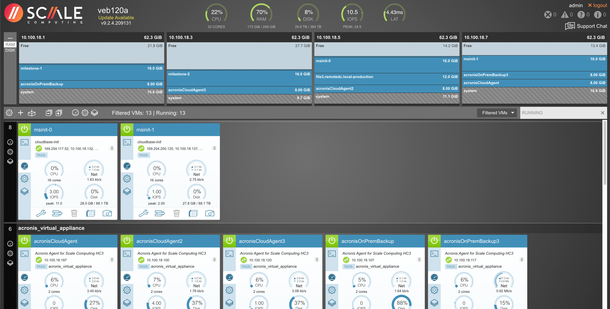610x309 pixels.
Task: Show group 8 summary gauge view
Action: (10, 142)
